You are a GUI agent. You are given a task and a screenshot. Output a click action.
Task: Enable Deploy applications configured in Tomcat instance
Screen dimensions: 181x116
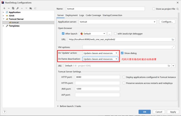pos(124,77)
